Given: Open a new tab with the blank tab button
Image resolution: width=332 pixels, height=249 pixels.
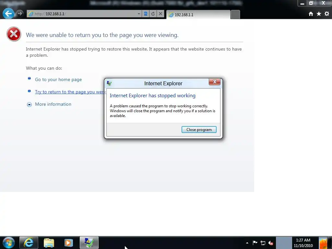Looking at the screenshot, I should 235,15.
